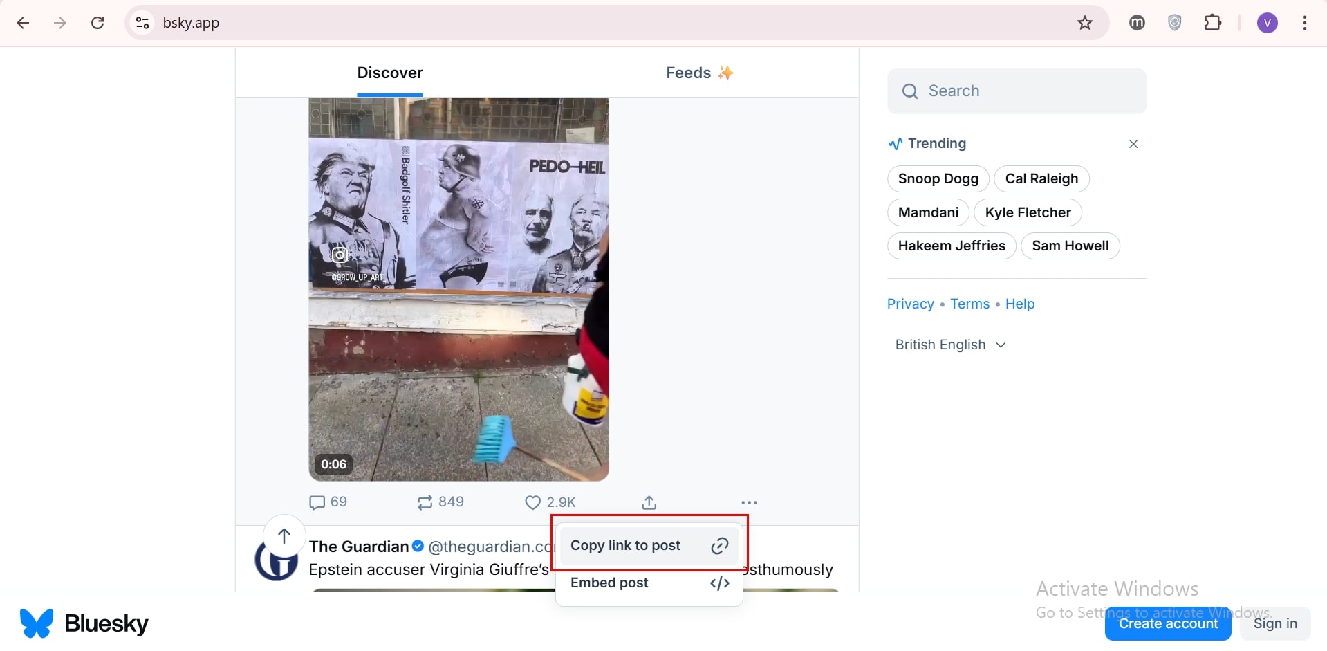Viewport: 1327px width, 651px height.
Task: Bookmark this page with the star icon
Action: pos(1084,23)
